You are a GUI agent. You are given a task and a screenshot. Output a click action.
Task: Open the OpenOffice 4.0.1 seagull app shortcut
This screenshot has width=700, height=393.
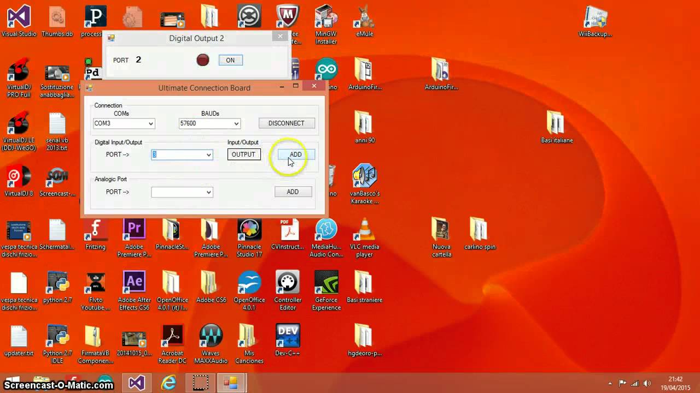[x=249, y=291]
